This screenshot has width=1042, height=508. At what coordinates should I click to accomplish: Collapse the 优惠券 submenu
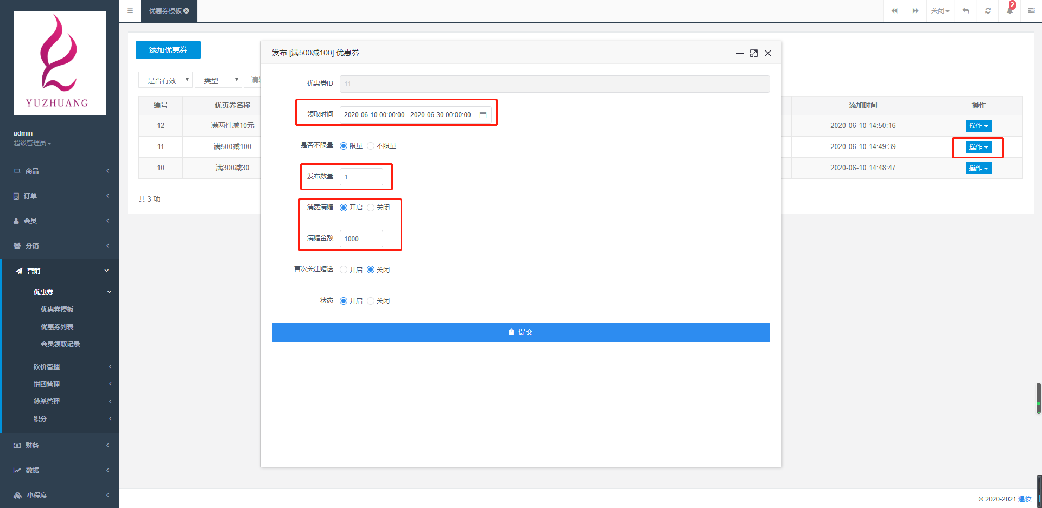click(x=61, y=292)
